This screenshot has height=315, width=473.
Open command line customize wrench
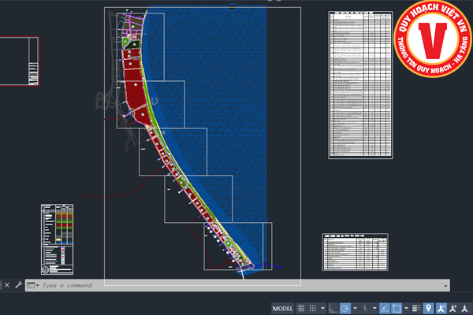click(x=18, y=285)
